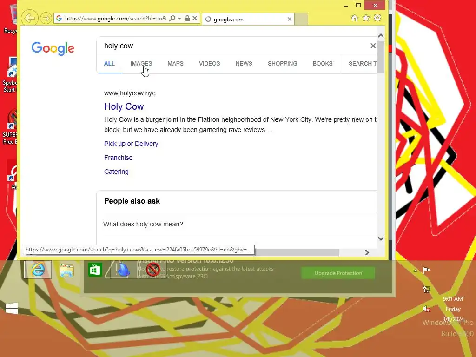Switch to the BOOKS tab

coord(323,64)
